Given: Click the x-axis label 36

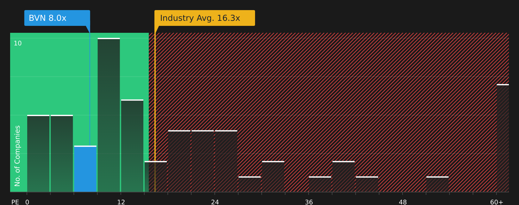Looking at the screenshot, I should tap(309, 202).
